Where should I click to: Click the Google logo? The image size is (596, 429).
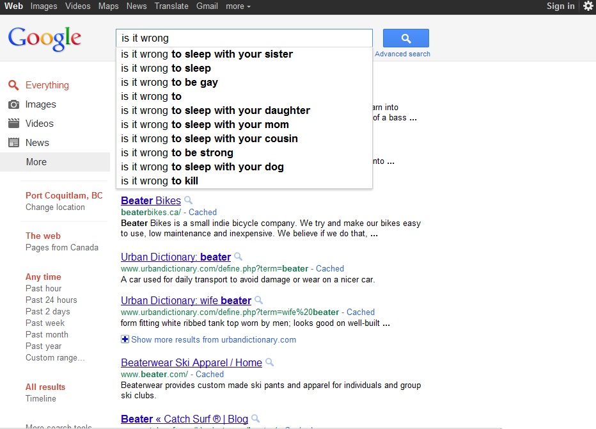click(45, 38)
